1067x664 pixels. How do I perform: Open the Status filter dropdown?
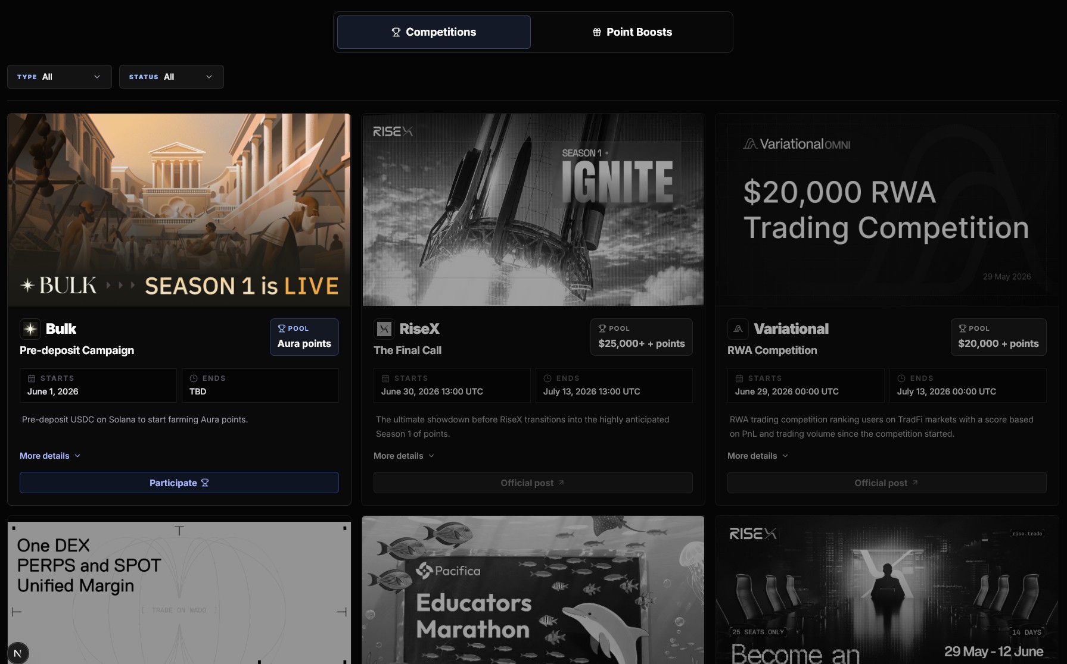pyautogui.click(x=172, y=77)
